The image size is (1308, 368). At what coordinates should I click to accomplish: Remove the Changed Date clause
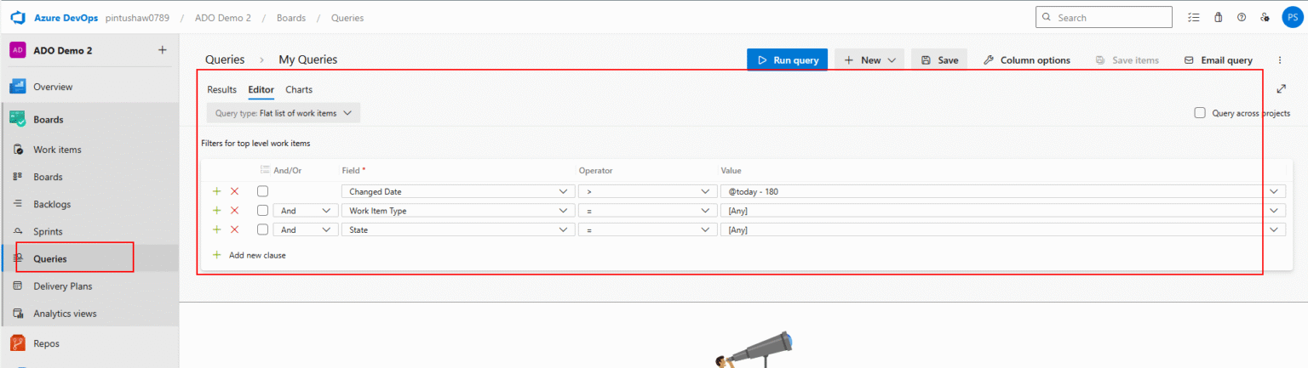tap(234, 191)
